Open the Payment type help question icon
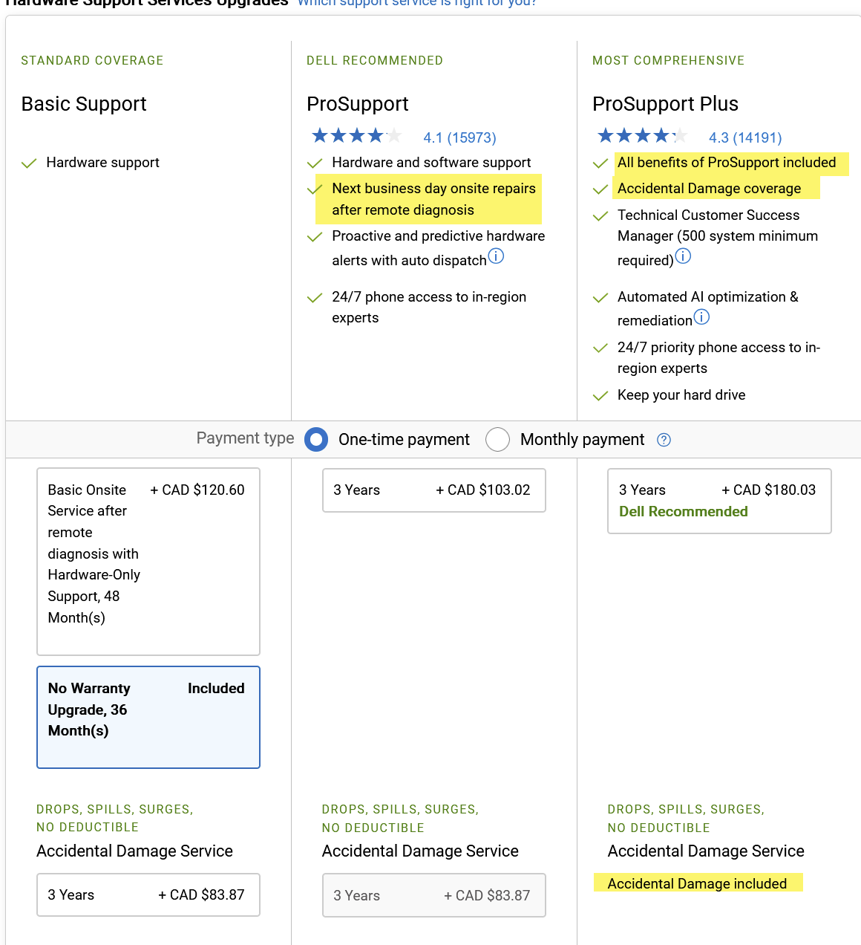Image resolution: width=861 pixels, height=945 pixels. pyautogui.click(x=664, y=440)
